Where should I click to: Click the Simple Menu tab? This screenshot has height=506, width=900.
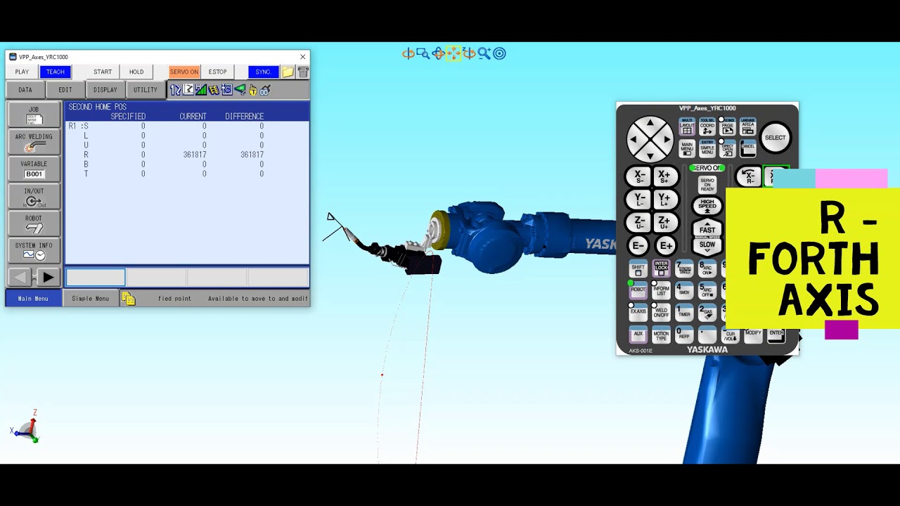click(x=91, y=299)
